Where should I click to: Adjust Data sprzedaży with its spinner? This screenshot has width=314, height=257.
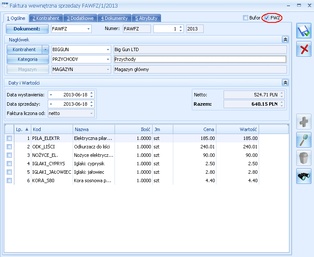(x=92, y=104)
